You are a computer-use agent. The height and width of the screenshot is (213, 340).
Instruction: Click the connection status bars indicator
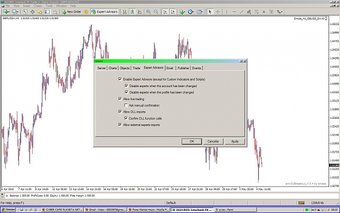pyautogui.click(x=301, y=203)
